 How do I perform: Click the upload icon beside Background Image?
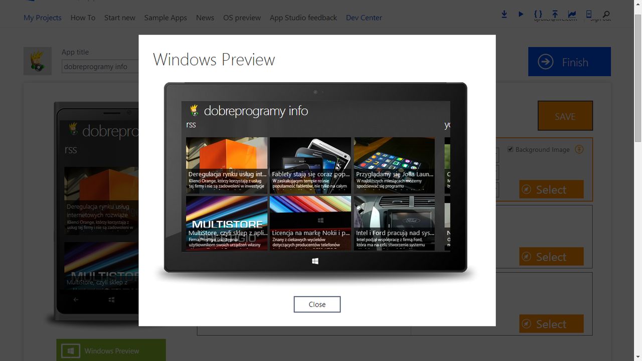[x=579, y=149]
